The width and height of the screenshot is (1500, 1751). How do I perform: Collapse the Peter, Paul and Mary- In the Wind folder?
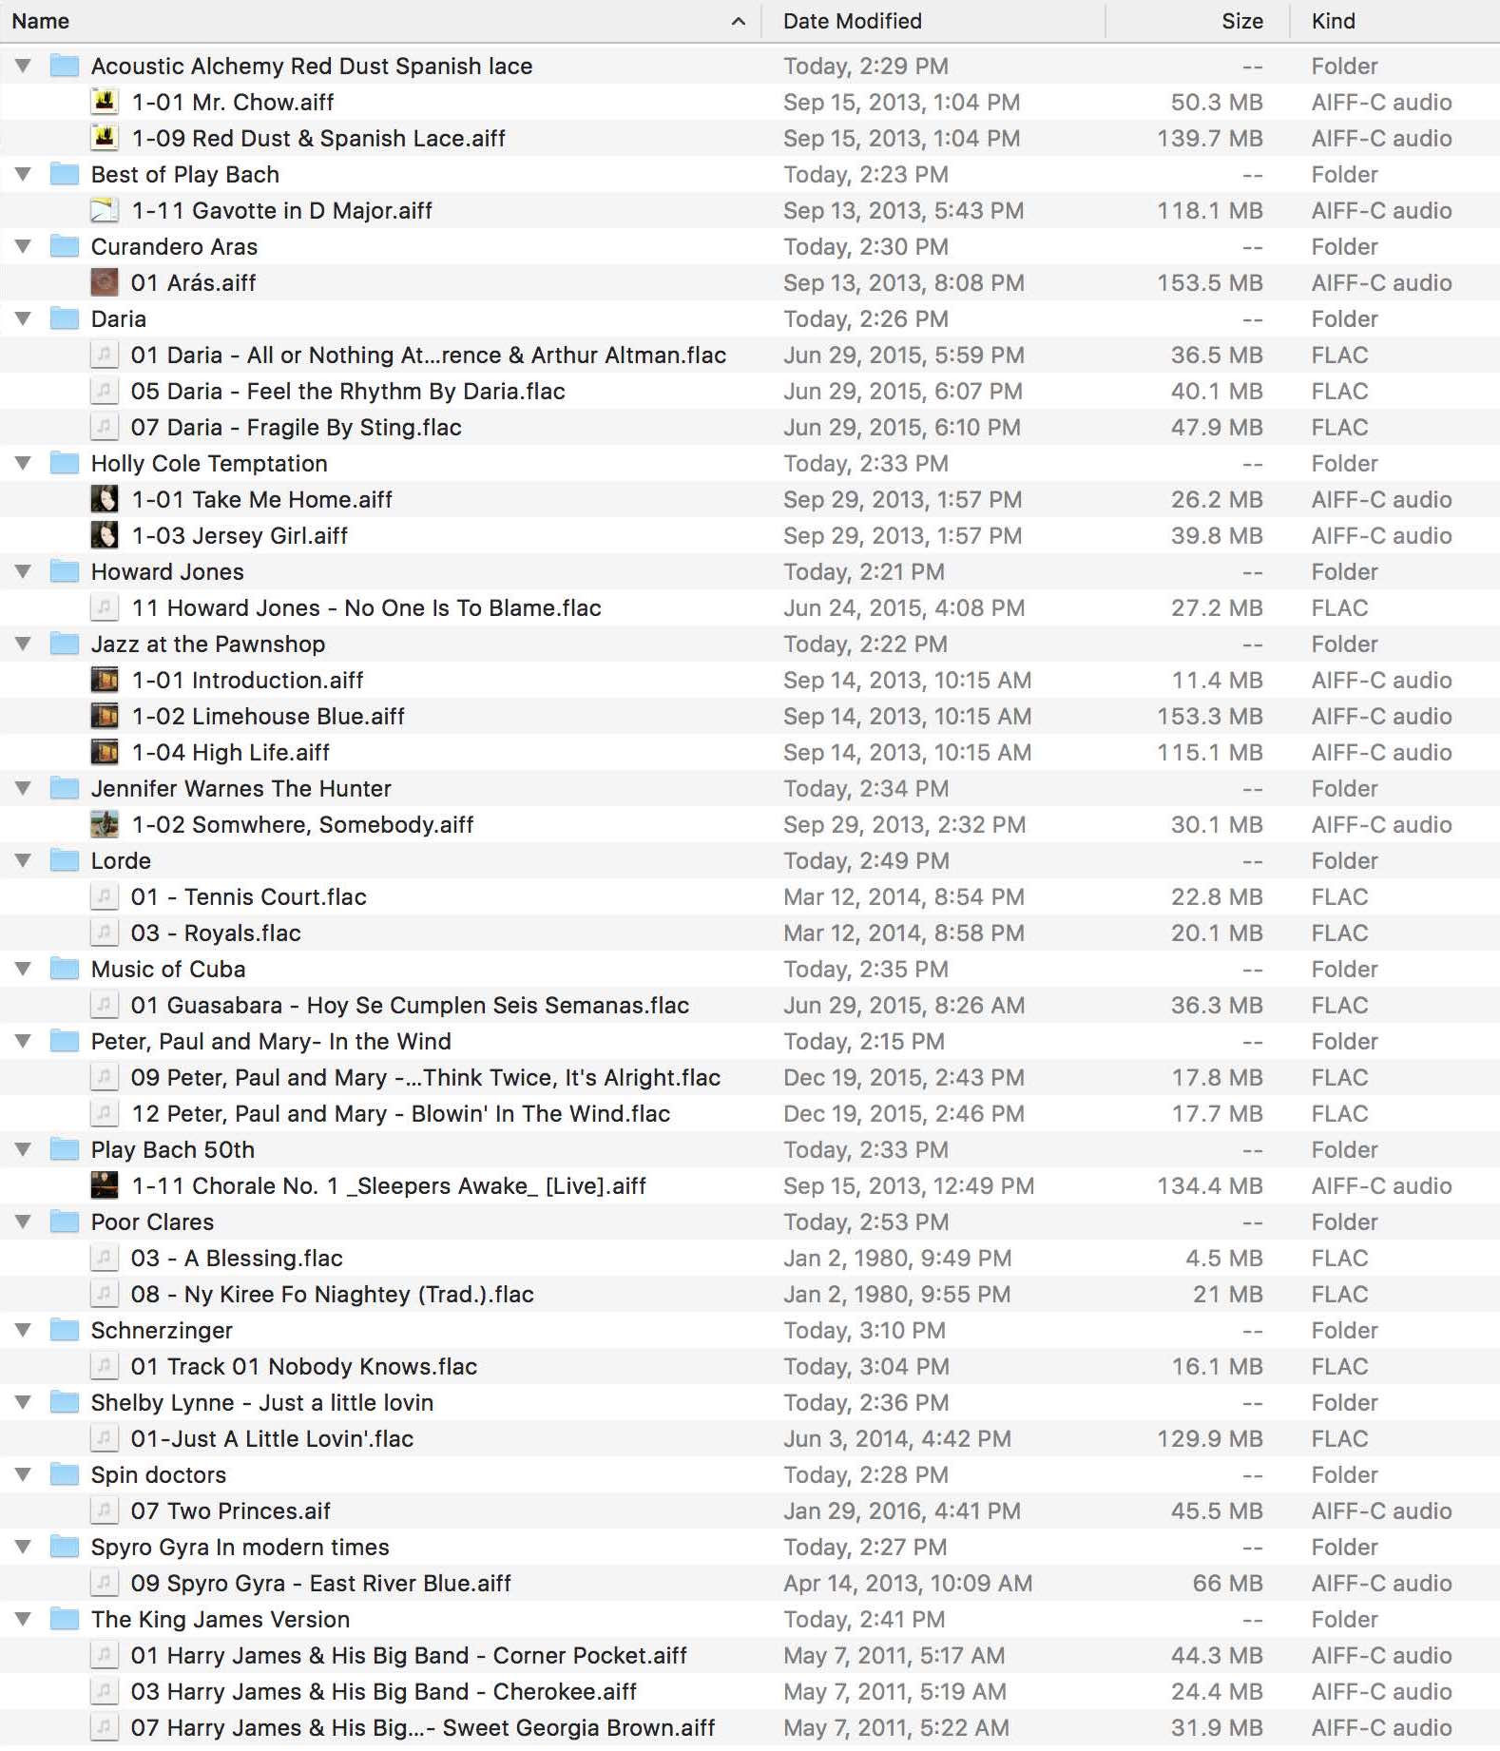24,1041
